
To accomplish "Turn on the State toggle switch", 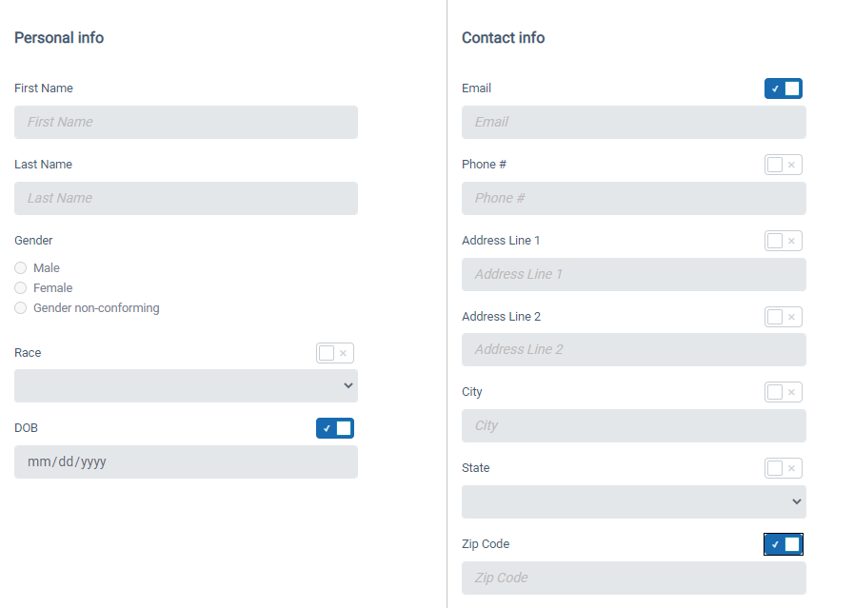I will 784,468.
